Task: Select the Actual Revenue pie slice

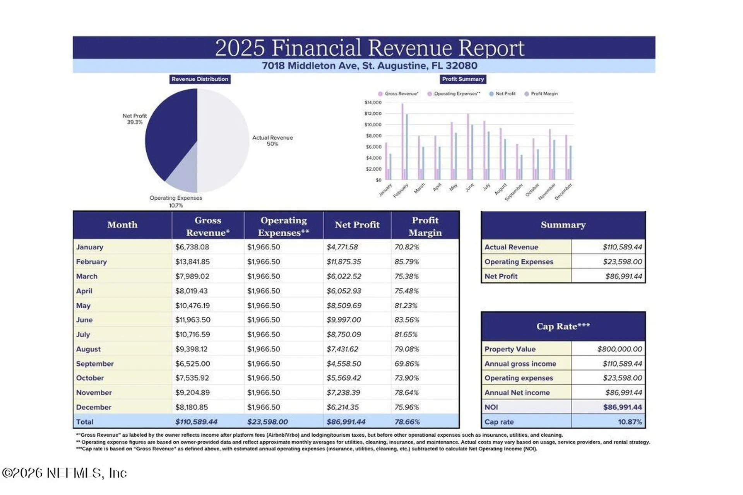Action: (223, 140)
